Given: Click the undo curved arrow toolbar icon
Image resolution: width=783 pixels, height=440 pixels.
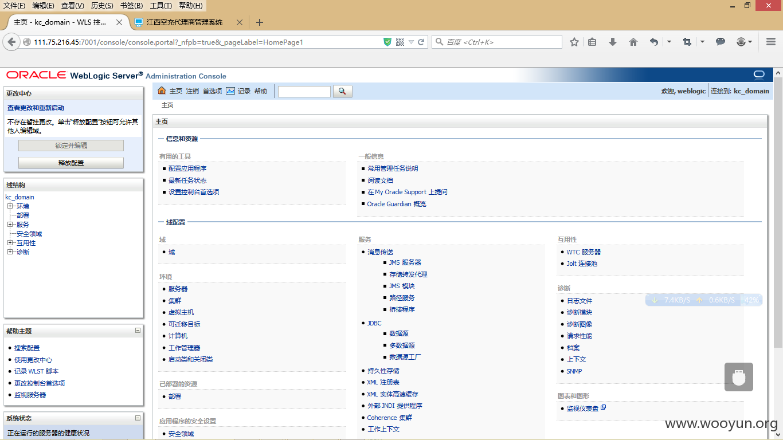Looking at the screenshot, I should coord(654,42).
